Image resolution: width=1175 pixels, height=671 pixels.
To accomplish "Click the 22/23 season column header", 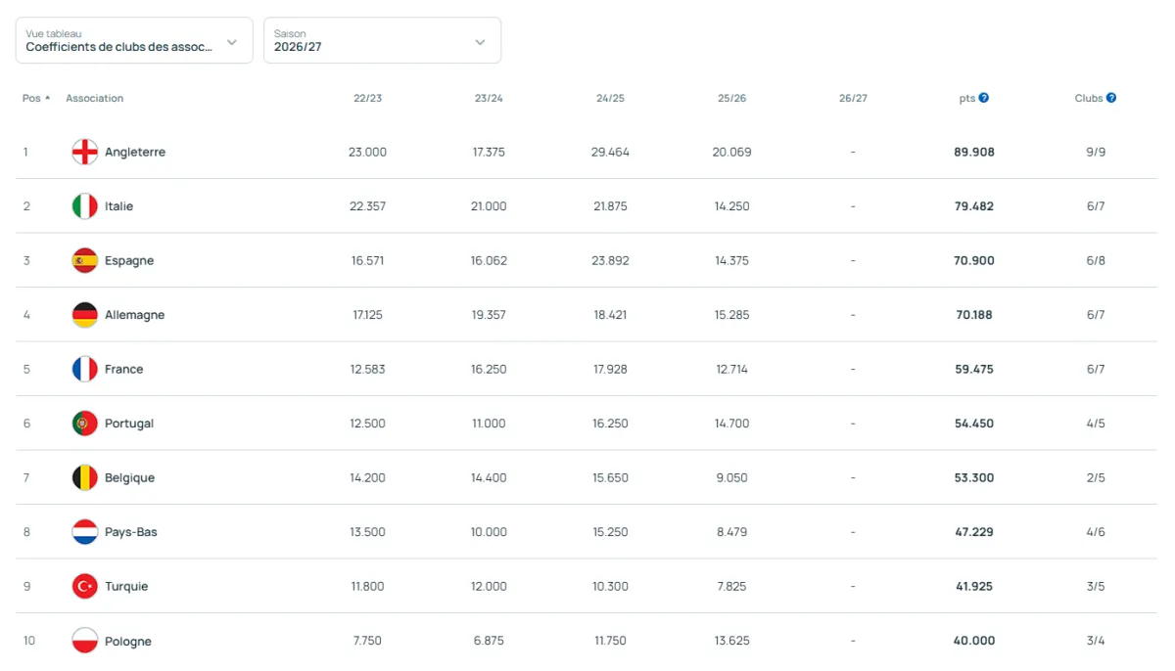I will tap(367, 98).
